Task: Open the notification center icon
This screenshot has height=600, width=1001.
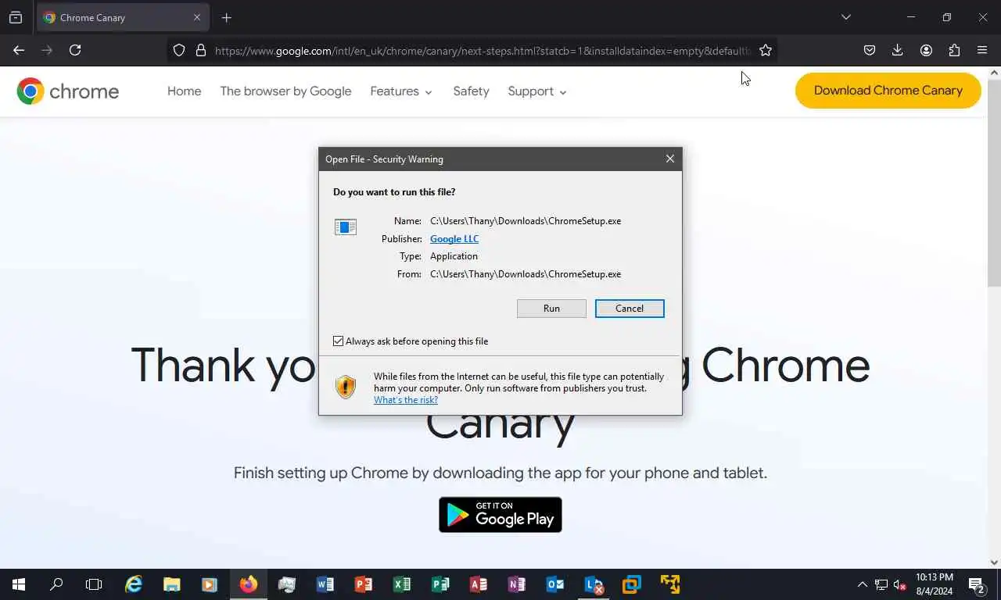Action: (977, 584)
